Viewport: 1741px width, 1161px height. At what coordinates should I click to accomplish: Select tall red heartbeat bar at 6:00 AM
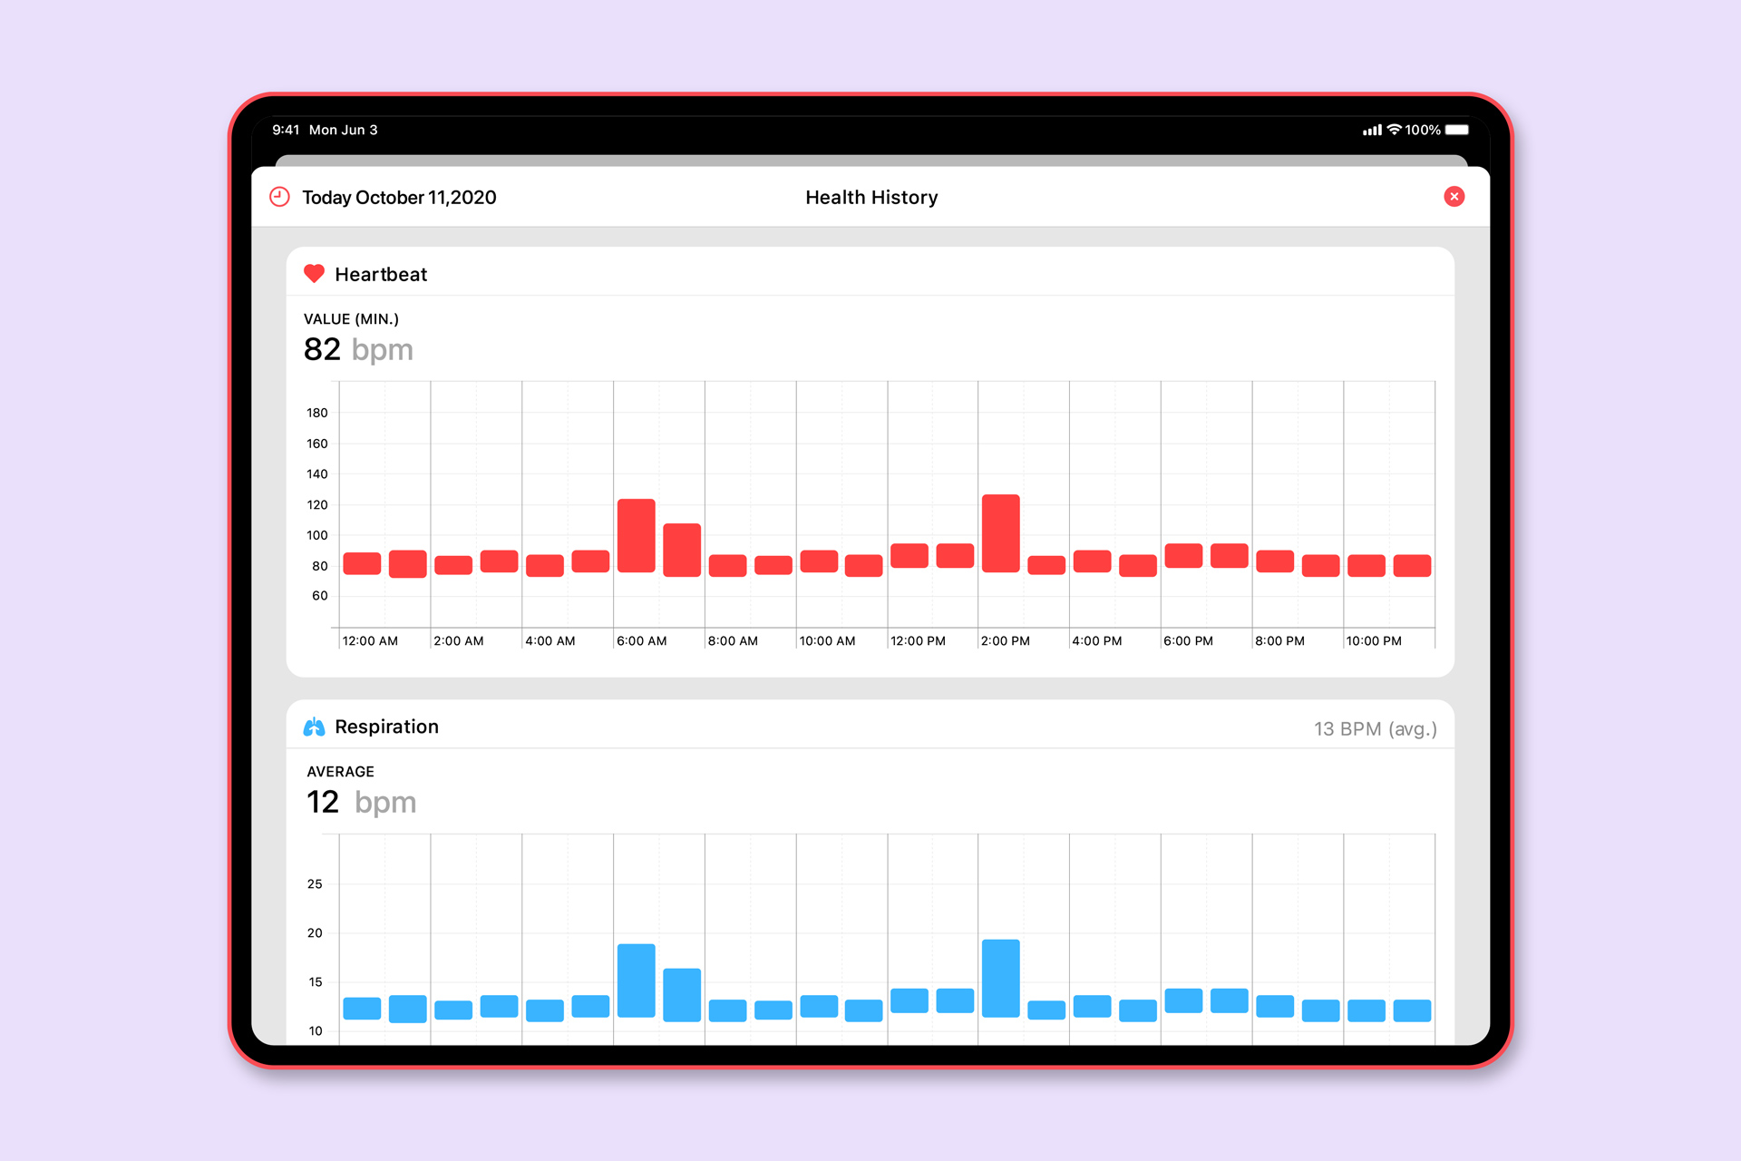coord(636,535)
